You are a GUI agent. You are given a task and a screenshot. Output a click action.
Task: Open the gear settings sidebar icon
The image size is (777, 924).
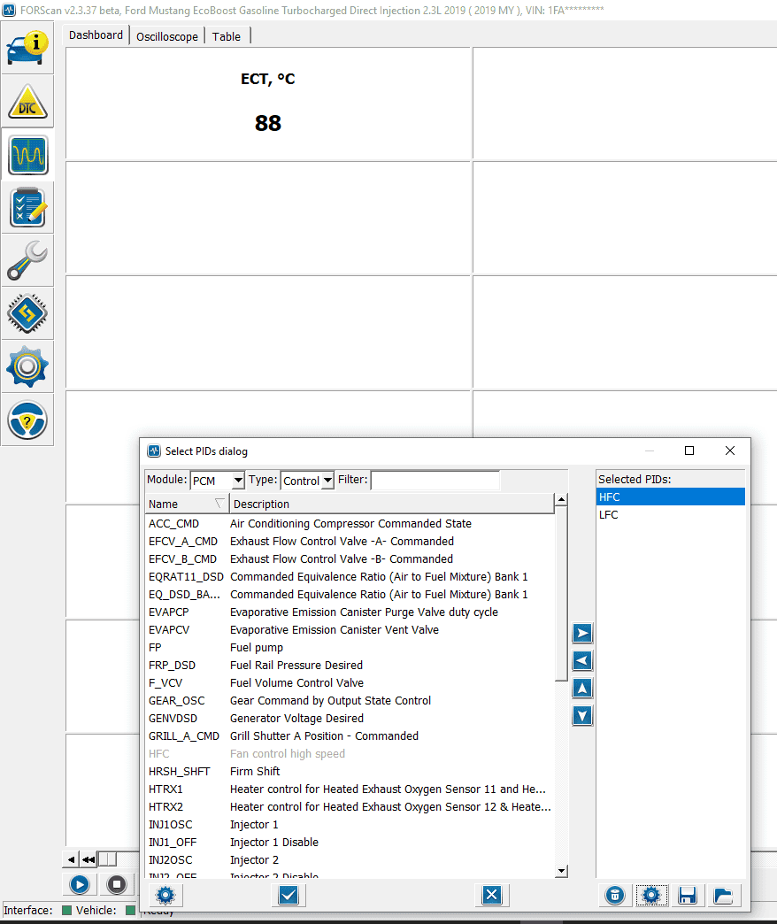click(x=27, y=366)
